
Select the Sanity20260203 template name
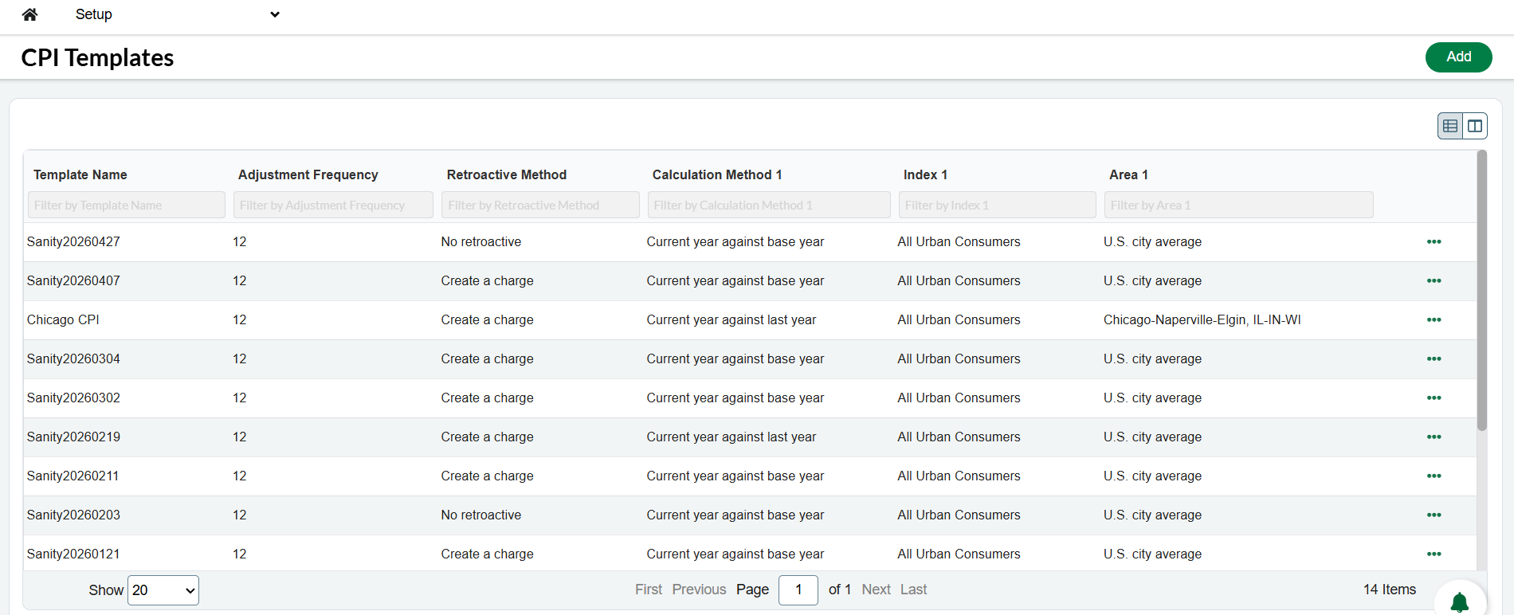(x=73, y=515)
